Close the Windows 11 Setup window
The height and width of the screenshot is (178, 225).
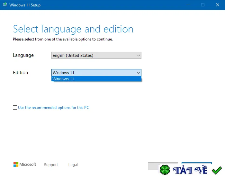click(218, 5)
